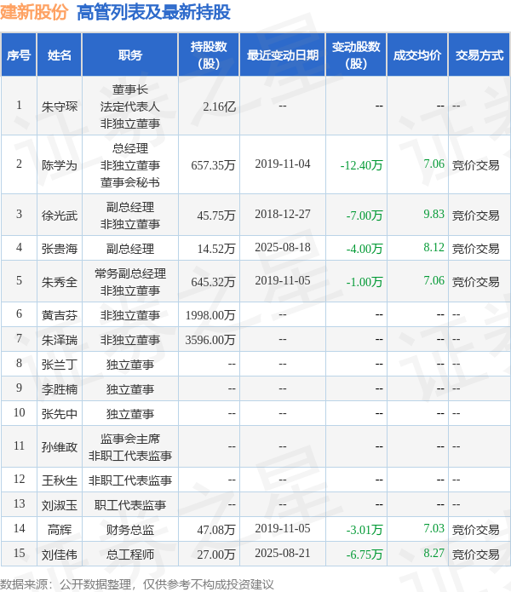Select the name 朱秀全
511x592 pixels.
pyautogui.click(x=60, y=282)
